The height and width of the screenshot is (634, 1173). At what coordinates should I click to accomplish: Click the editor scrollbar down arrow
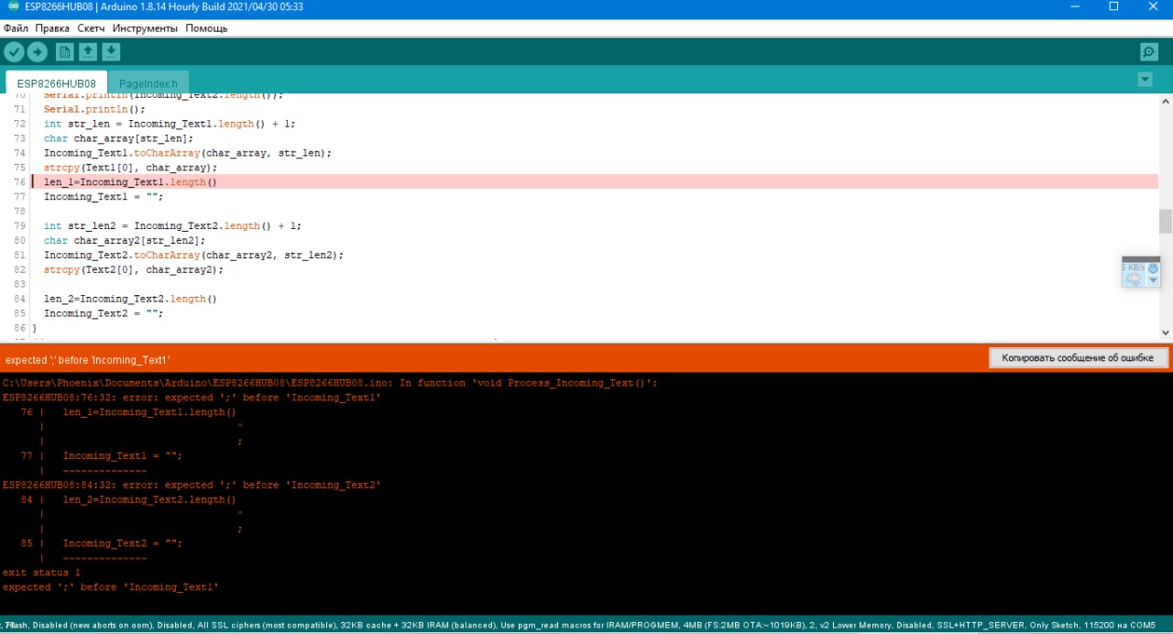(1165, 333)
